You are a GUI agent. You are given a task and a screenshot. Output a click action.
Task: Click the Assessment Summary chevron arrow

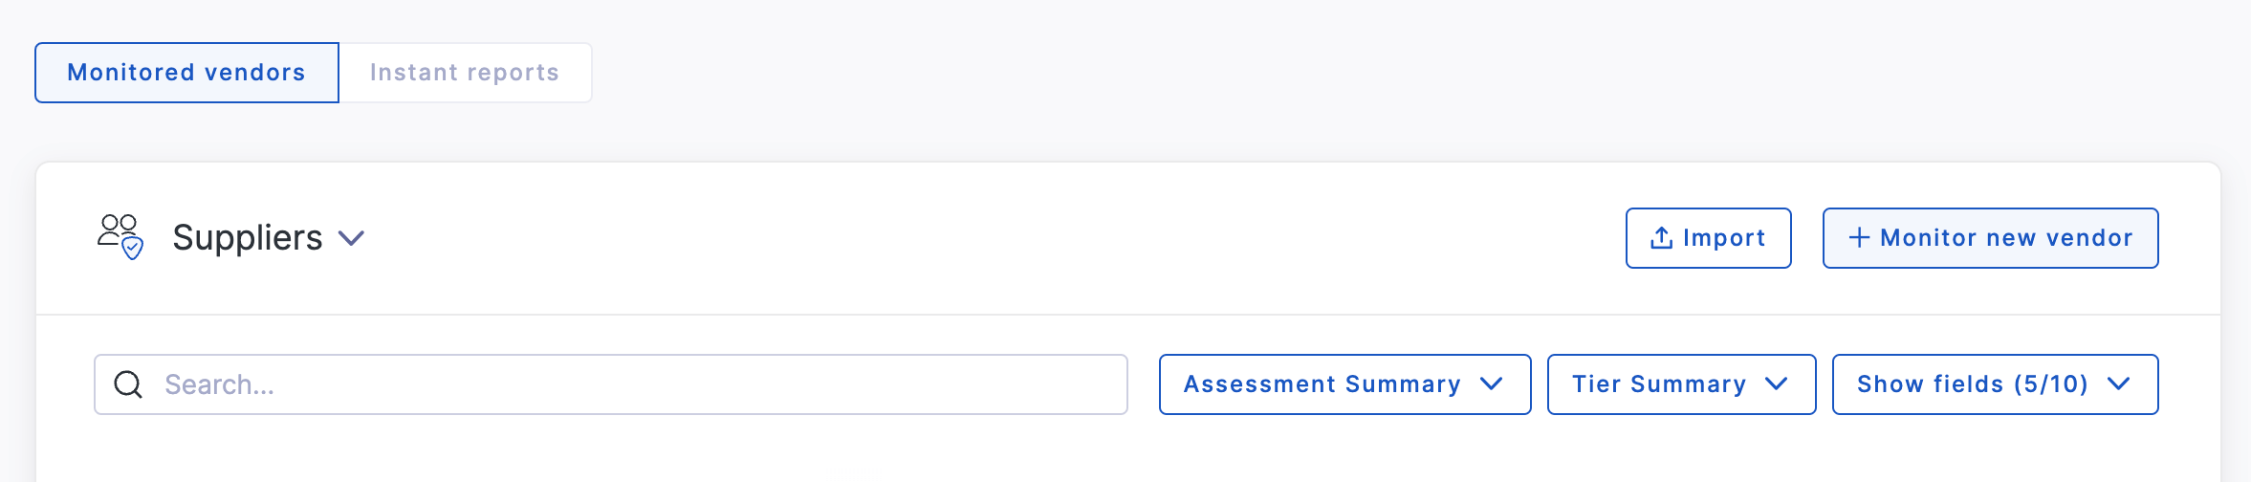pyautogui.click(x=1492, y=383)
